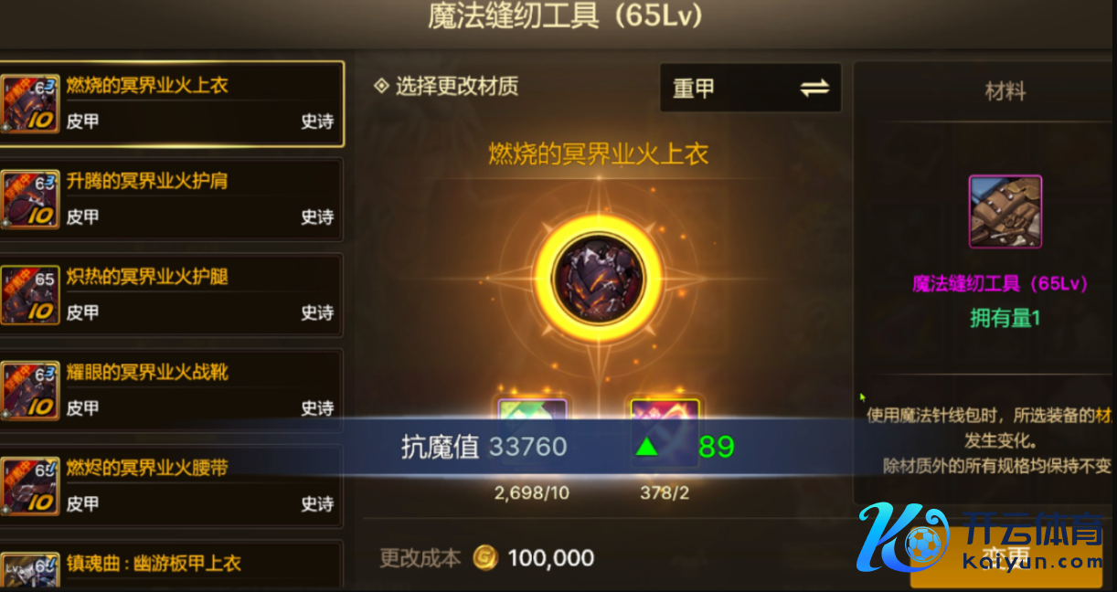The width and height of the screenshot is (1117, 592).
Task: Select the 耀眼的冥界业火战靴 list entry
Action: tap(172, 391)
